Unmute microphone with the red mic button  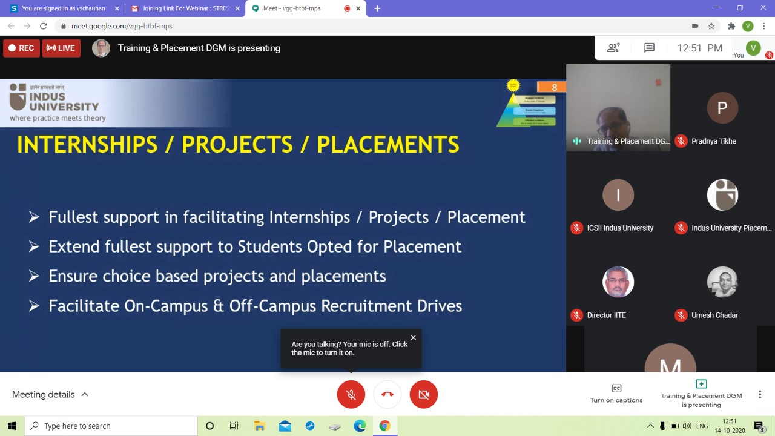pos(351,395)
